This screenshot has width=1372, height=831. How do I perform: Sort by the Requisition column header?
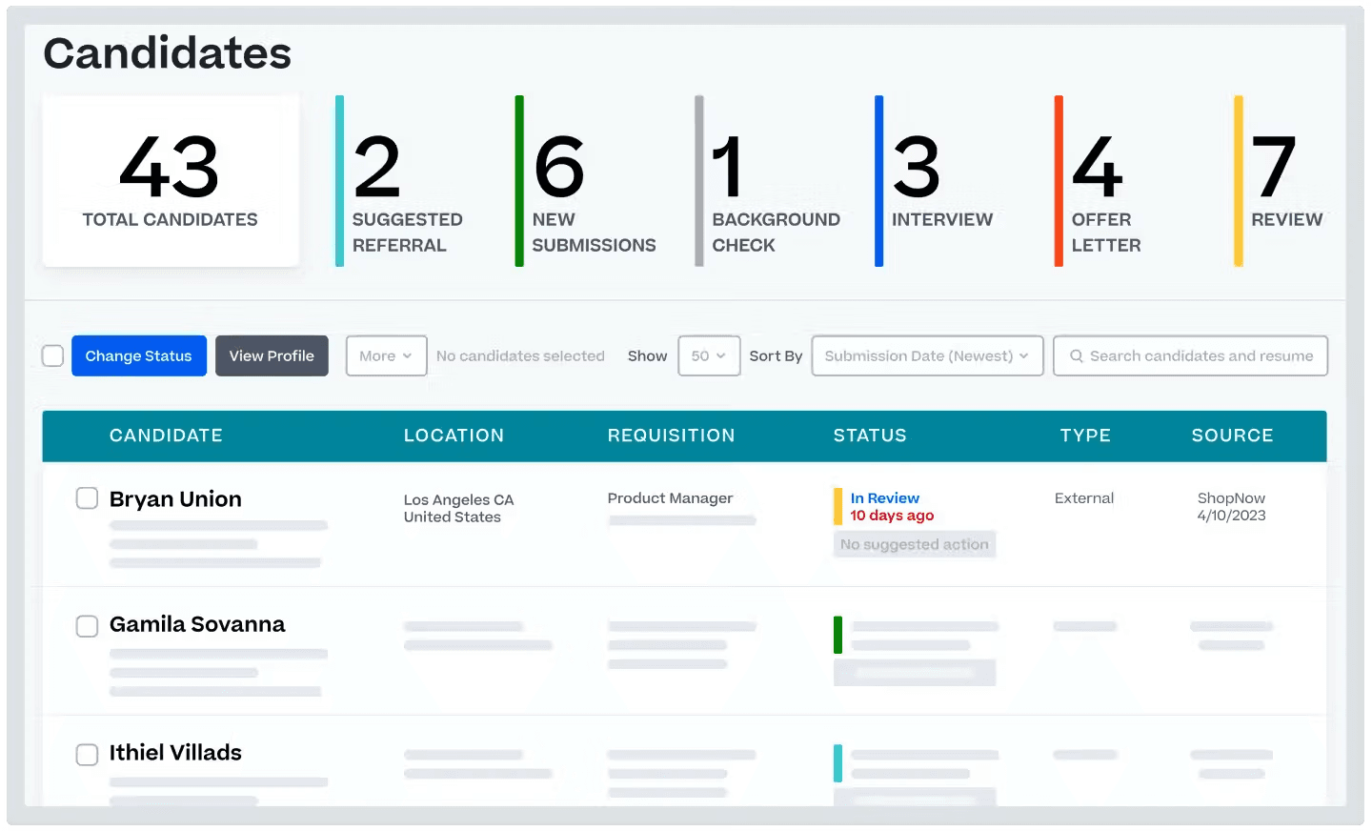click(x=672, y=436)
